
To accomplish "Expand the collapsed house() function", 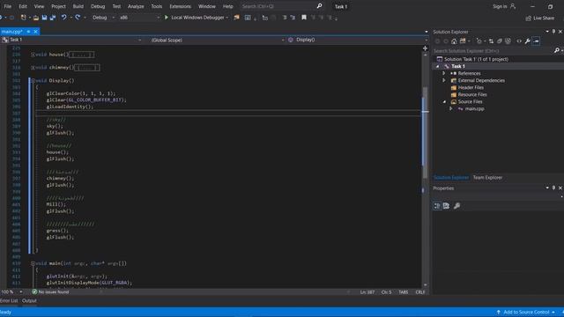I will (33, 55).
